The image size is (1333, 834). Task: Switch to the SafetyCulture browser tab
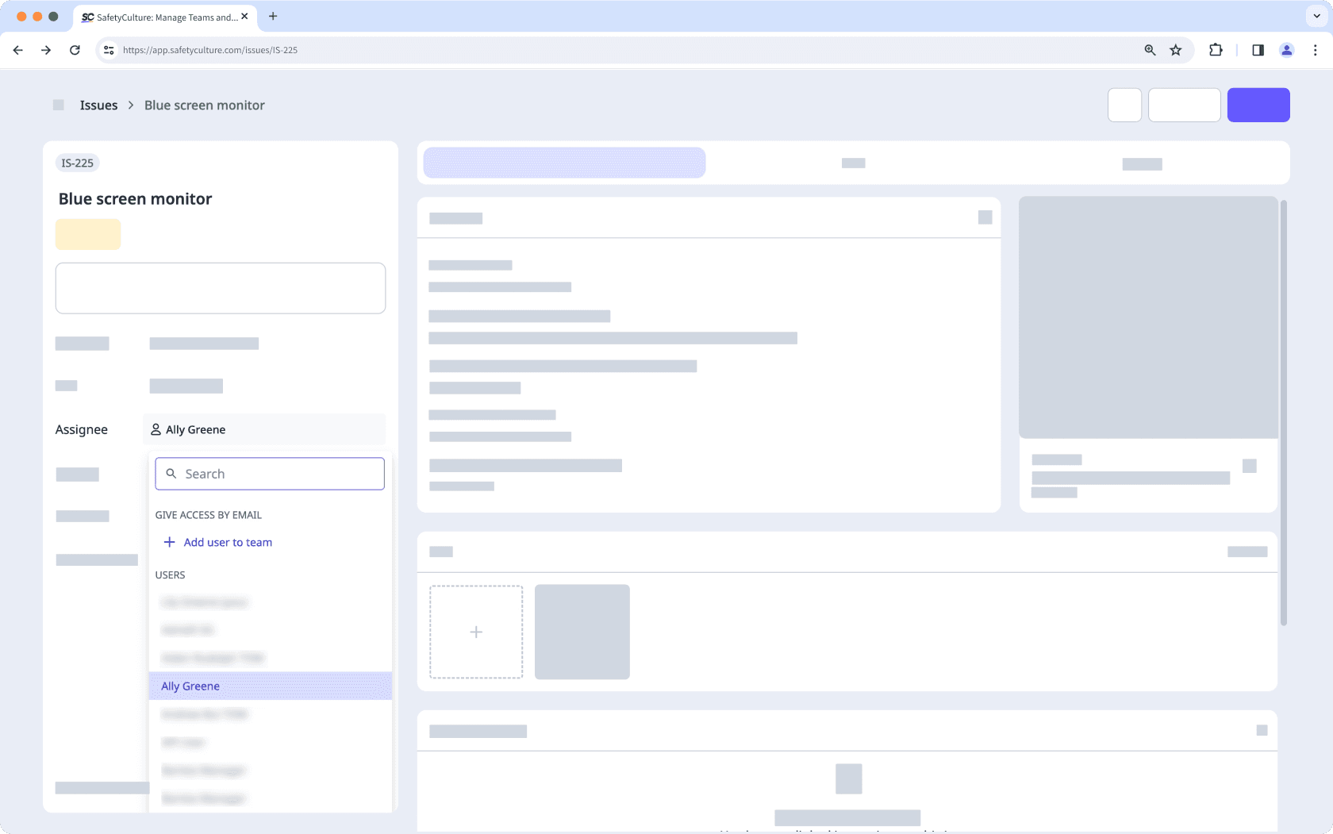pyautogui.click(x=159, y=17)
